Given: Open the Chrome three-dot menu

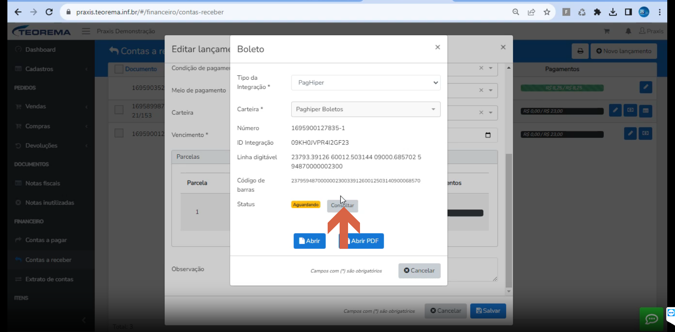Looking at the screenshot, I should (x=660, y=12).
